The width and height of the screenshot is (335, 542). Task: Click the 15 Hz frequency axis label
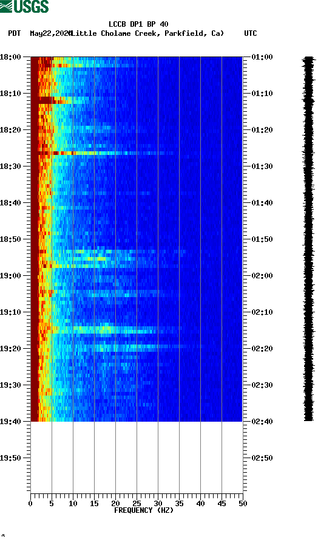94,504
